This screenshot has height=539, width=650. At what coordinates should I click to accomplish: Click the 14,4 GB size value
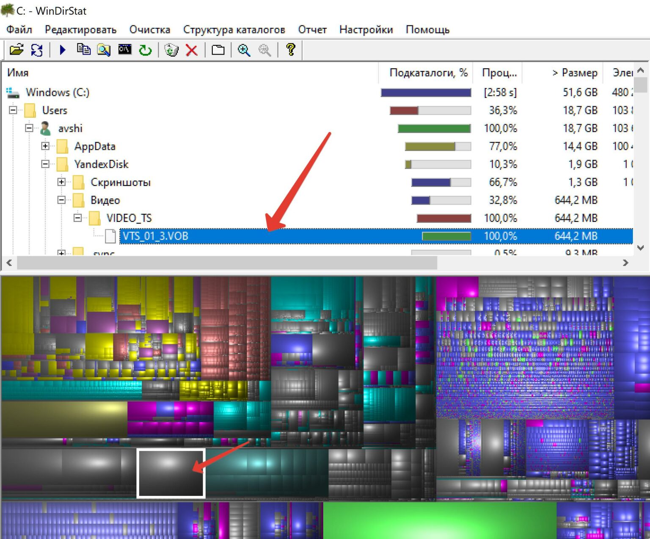coord(580,146)
